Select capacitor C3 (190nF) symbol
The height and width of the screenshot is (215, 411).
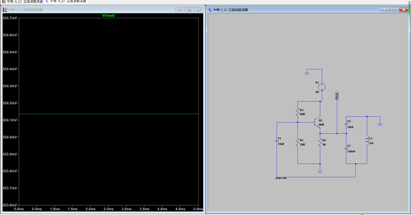346,148
